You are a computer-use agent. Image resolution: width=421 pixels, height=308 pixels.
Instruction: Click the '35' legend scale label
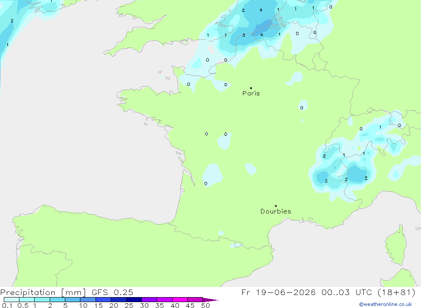[x=160, y=305]
